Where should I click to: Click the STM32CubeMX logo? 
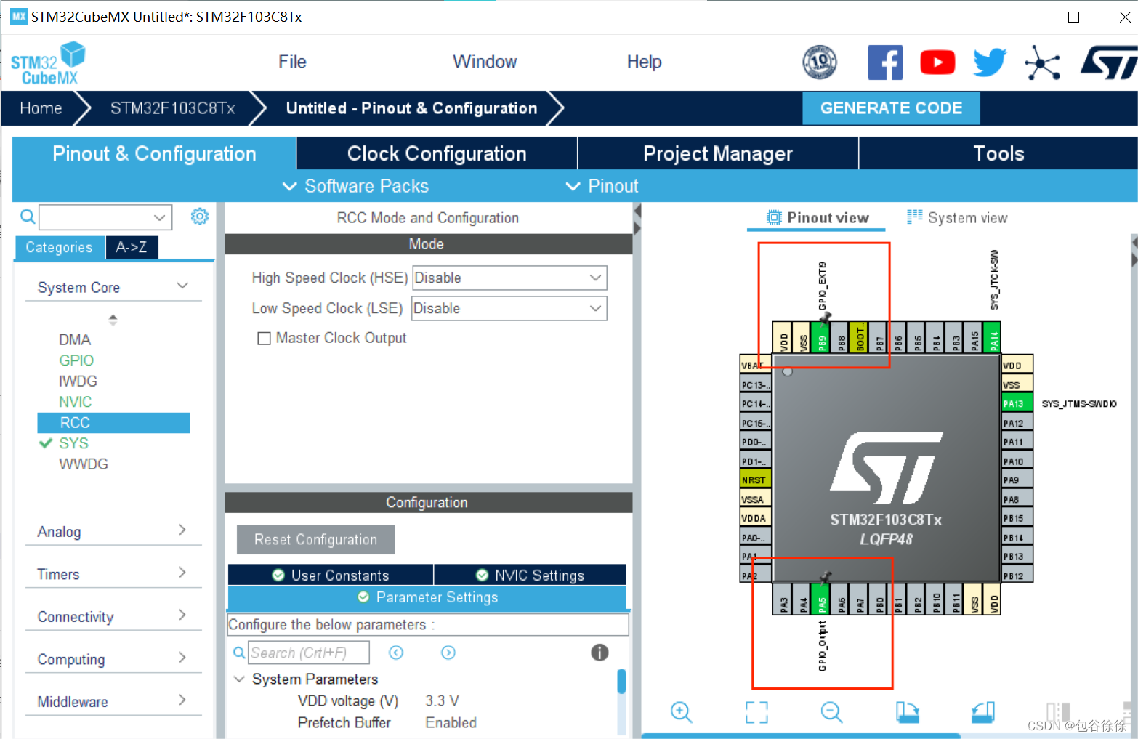[x=48, y=64]
